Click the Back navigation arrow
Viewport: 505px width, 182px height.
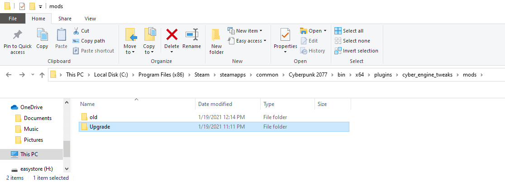pyautogui.click(x=9, y=75)
